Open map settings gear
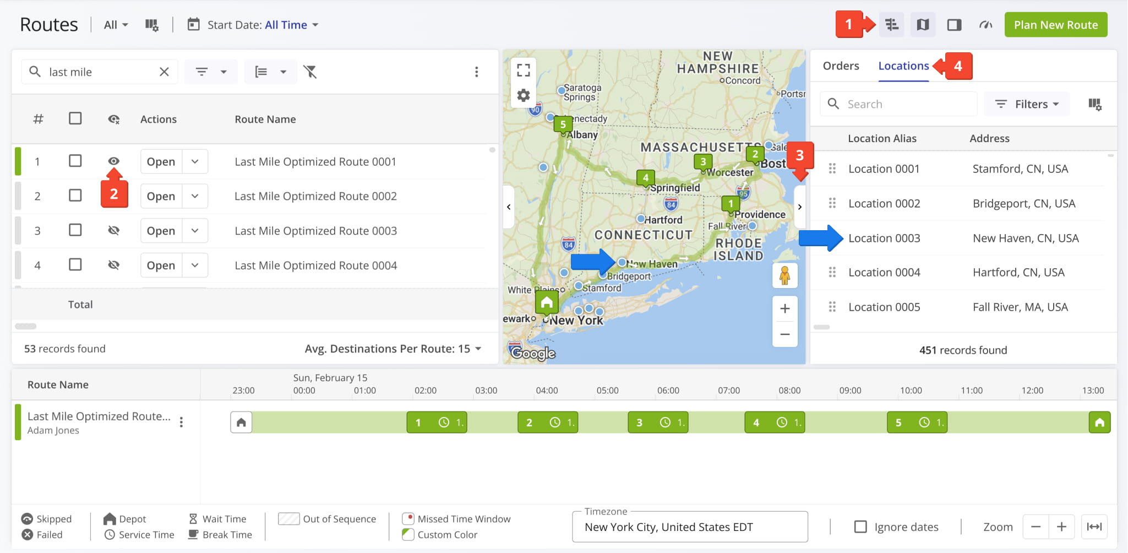1128x553 pixels. pos(523,96)
